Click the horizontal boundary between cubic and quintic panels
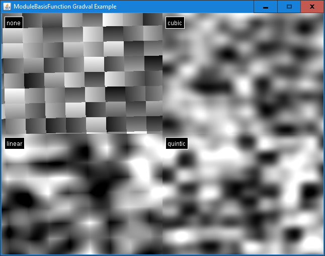The width and height of the screenshot is (325, 256). (243, 134)
